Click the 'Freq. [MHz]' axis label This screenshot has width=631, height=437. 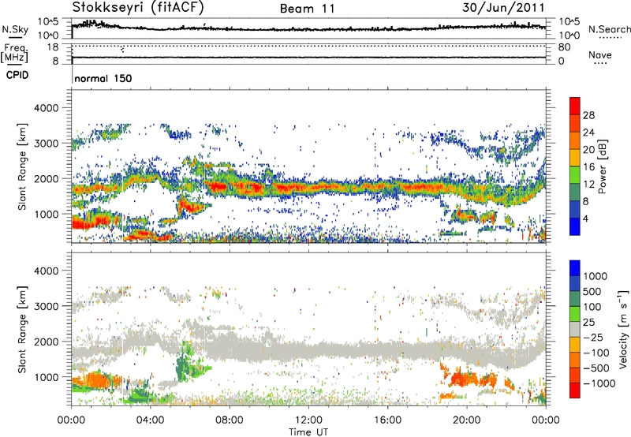point(14,53)
